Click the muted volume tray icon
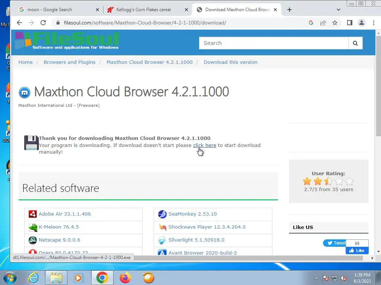 click(x=343, y=278)
